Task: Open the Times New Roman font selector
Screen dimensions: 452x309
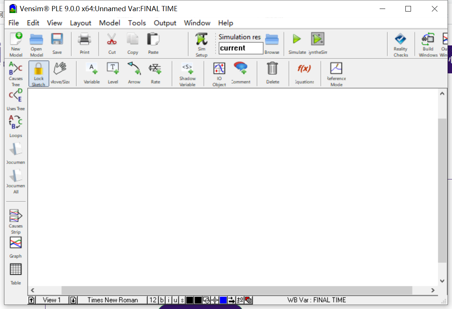Action: [x=113, y=300]
